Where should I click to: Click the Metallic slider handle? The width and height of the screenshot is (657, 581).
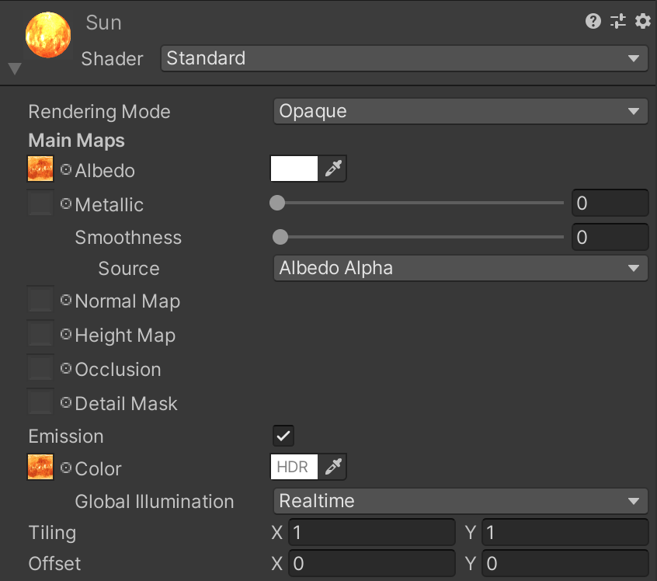tap(277, 204)
